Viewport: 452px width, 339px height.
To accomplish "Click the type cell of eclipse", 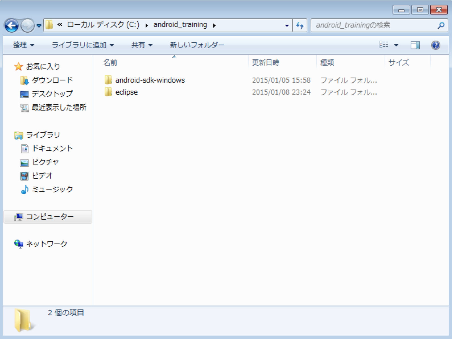I will (349, 92).
